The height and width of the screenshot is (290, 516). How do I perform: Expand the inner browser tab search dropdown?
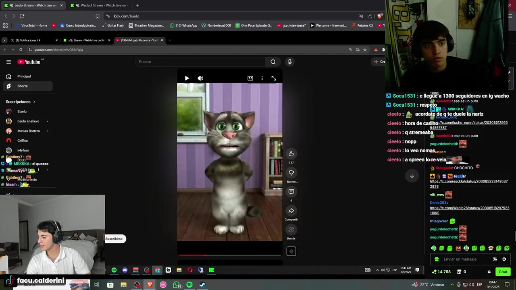4,40
